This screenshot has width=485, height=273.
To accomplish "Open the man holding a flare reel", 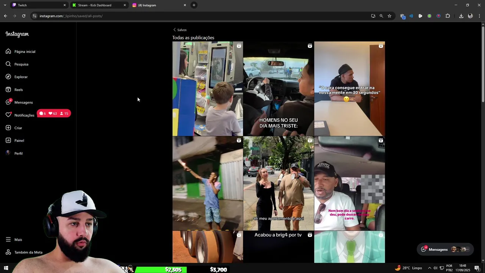I will (208, 184).
